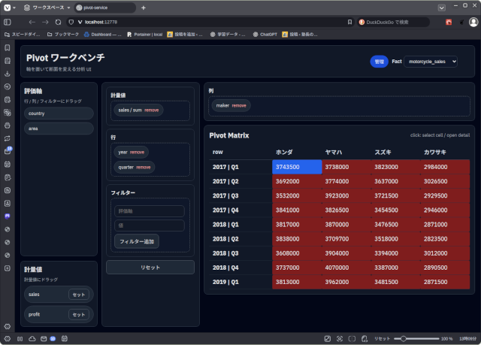Open the ChatGPT bookmark
The width and height of the screenshot is (481, 345).
coord(265,35)
